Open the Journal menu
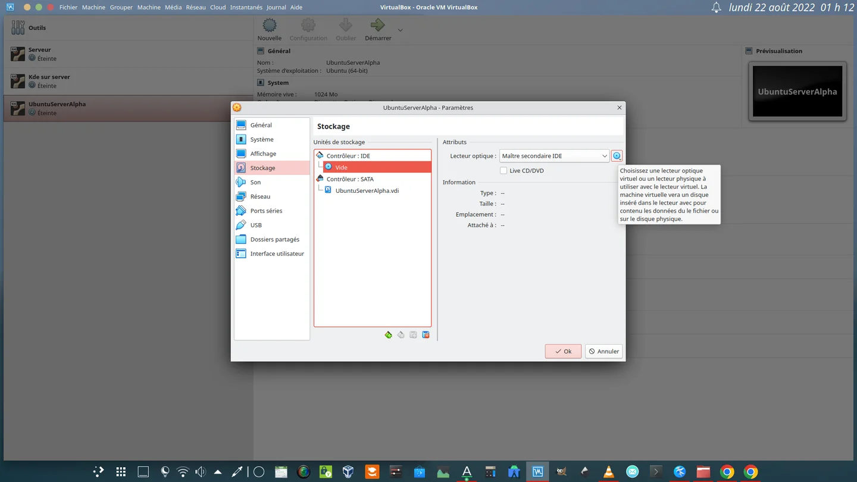 (x=276, y=7)
